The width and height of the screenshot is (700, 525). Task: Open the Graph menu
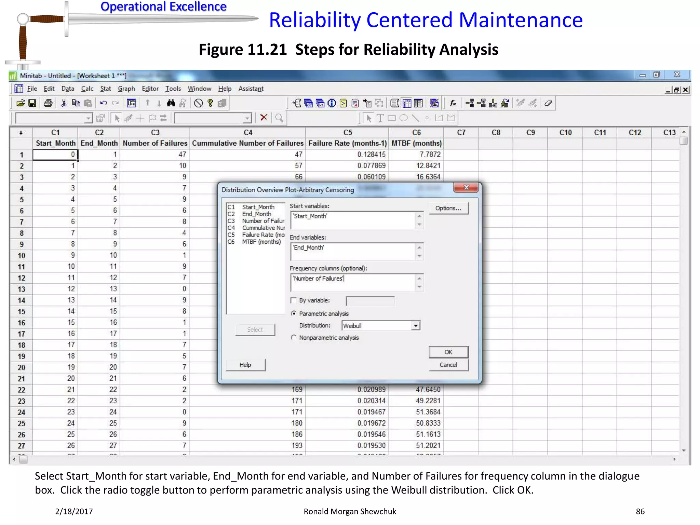(x=126, y=89)
